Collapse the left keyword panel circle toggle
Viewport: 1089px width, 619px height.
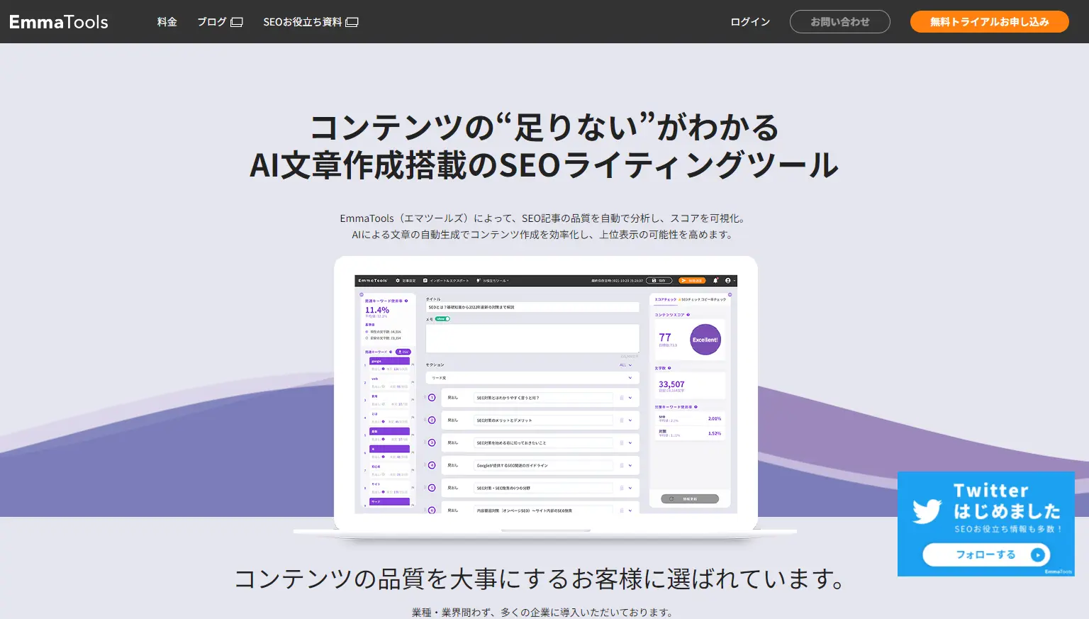pos(362,294)
